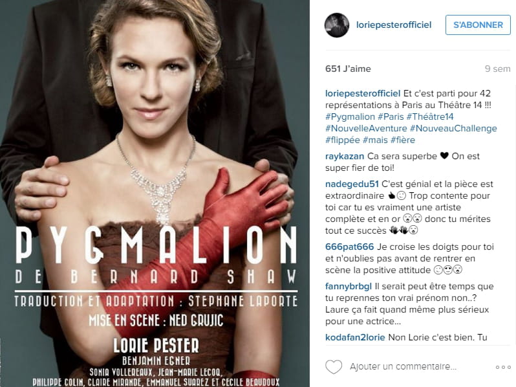Open the #Pygmalion hashtag
This screenshot has height=387, width=516.
click(350, 116)
